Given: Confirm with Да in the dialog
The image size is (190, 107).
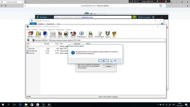Looking at the screenshot, I should click(x=104, y=61).
